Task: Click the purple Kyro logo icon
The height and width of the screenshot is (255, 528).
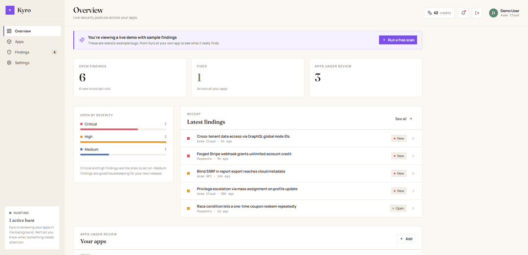Action: (10, 10)
